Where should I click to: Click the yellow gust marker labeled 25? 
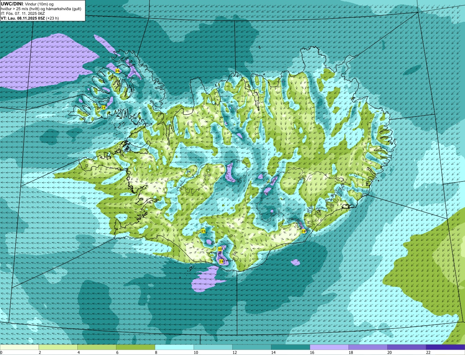pos(203,231)
